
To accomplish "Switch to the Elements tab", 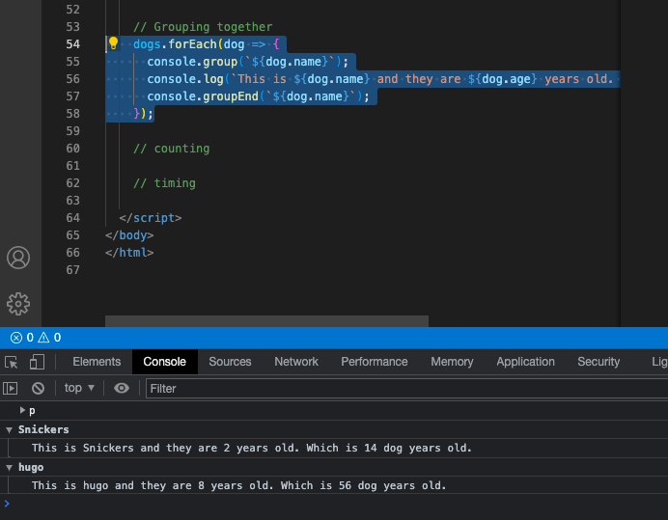I will [x=97, y=362].
